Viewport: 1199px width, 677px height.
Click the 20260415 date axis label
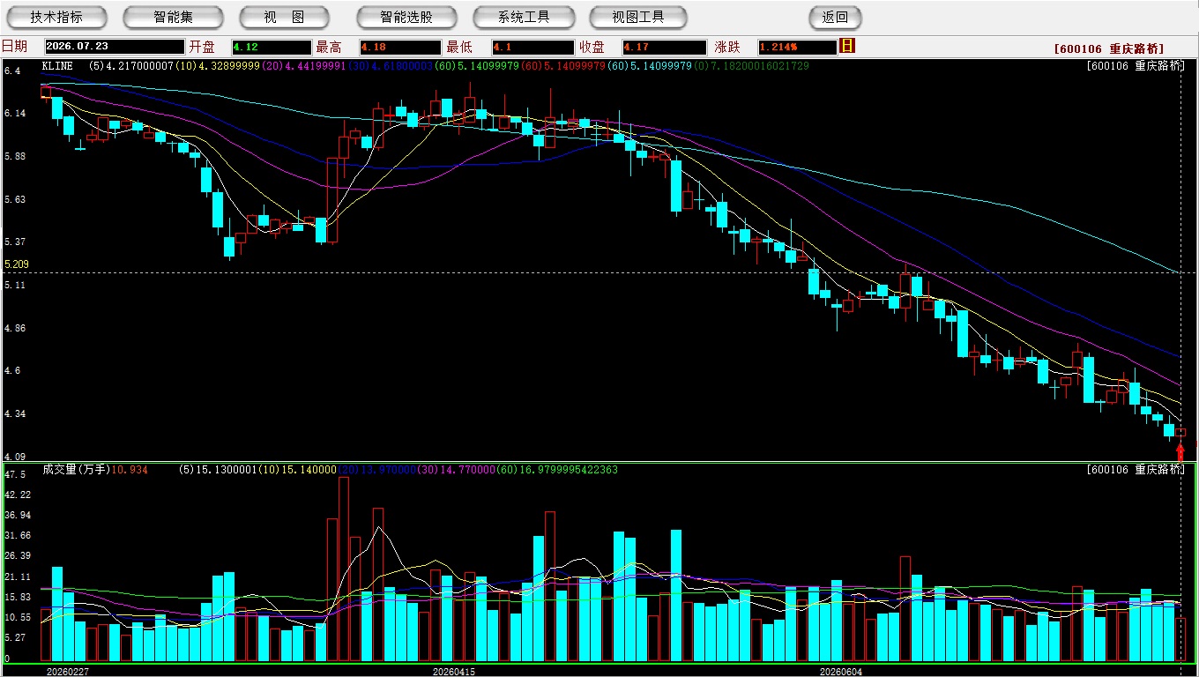(453, 672)
